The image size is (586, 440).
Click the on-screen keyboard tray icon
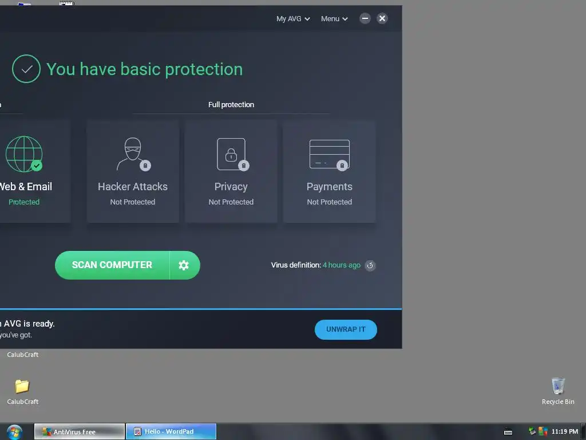click(x=508, y=432)
